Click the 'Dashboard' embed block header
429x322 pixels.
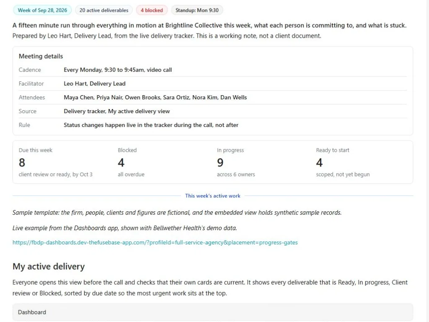212,312
